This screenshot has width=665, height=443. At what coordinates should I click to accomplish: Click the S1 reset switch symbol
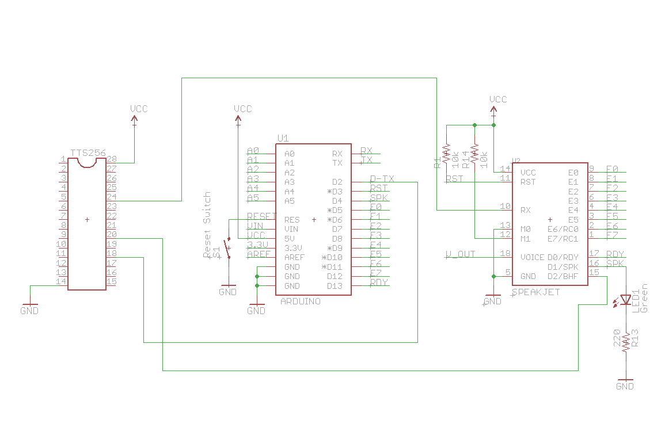pos(229,249)
